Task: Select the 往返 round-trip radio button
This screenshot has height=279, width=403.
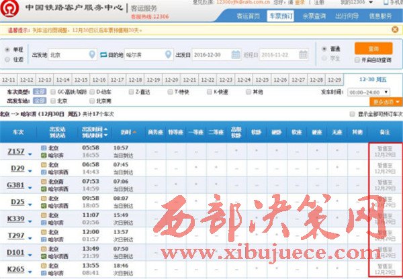Action: pyautogui.click(x=8, y=59)
